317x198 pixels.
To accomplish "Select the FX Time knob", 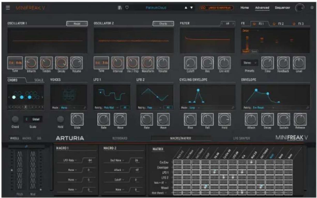I will pos(268,63).
